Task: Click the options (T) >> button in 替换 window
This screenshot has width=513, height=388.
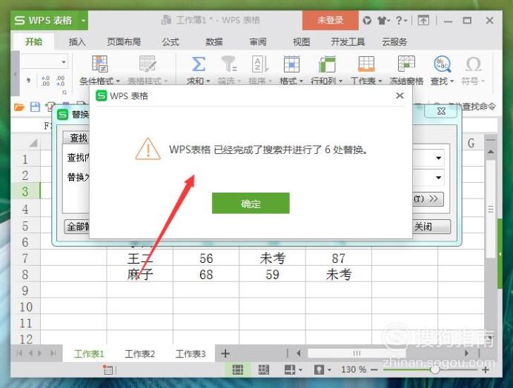Action: [x=428, y=198]
